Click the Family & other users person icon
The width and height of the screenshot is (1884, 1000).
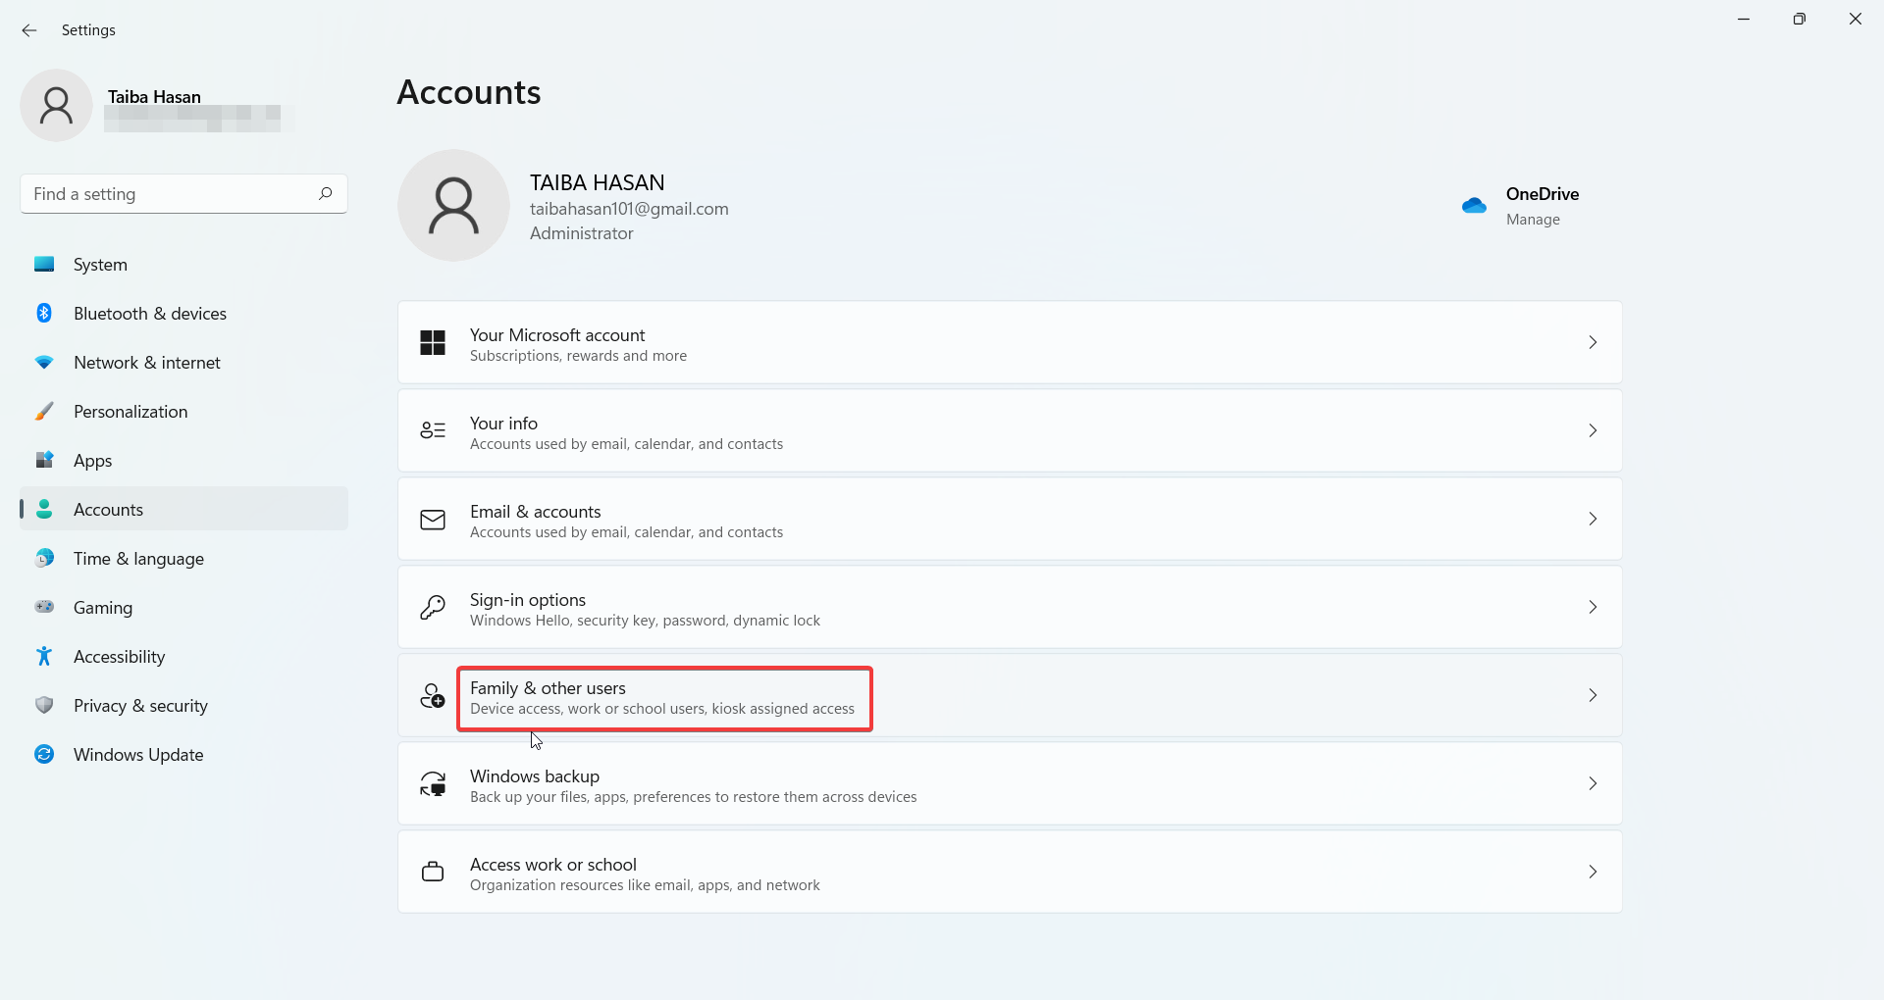[433, 696]
